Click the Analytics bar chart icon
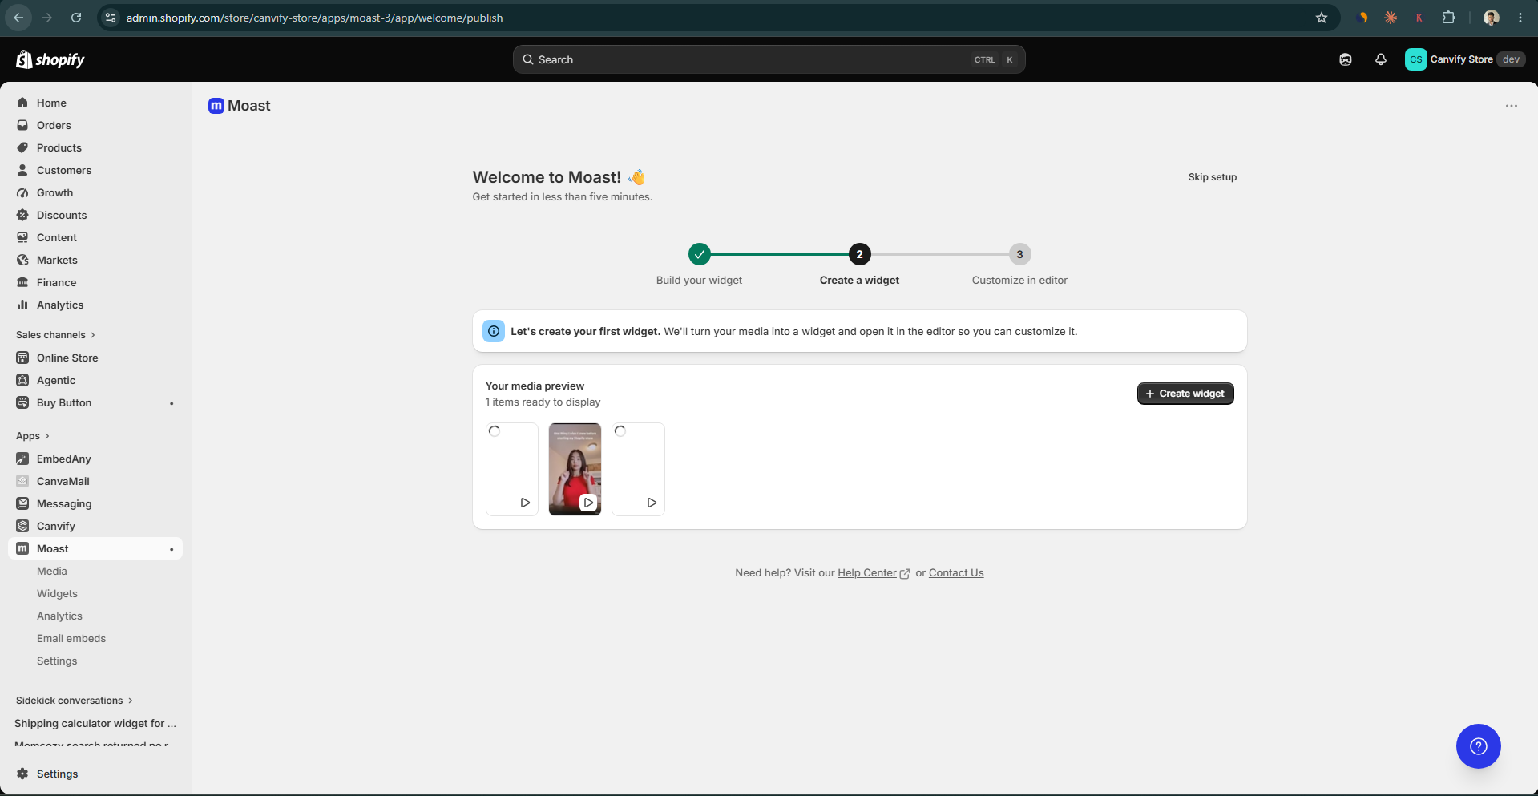The height and width of the screenshot is (796, 1538). (22, 305)
